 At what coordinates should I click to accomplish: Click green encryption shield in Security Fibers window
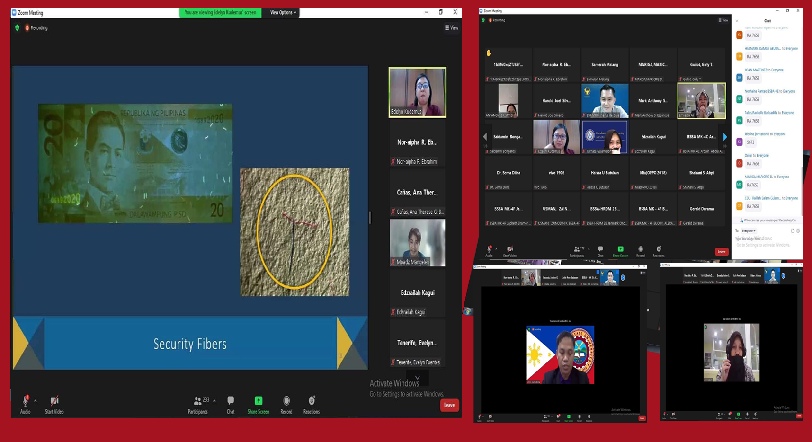(18, 28)
